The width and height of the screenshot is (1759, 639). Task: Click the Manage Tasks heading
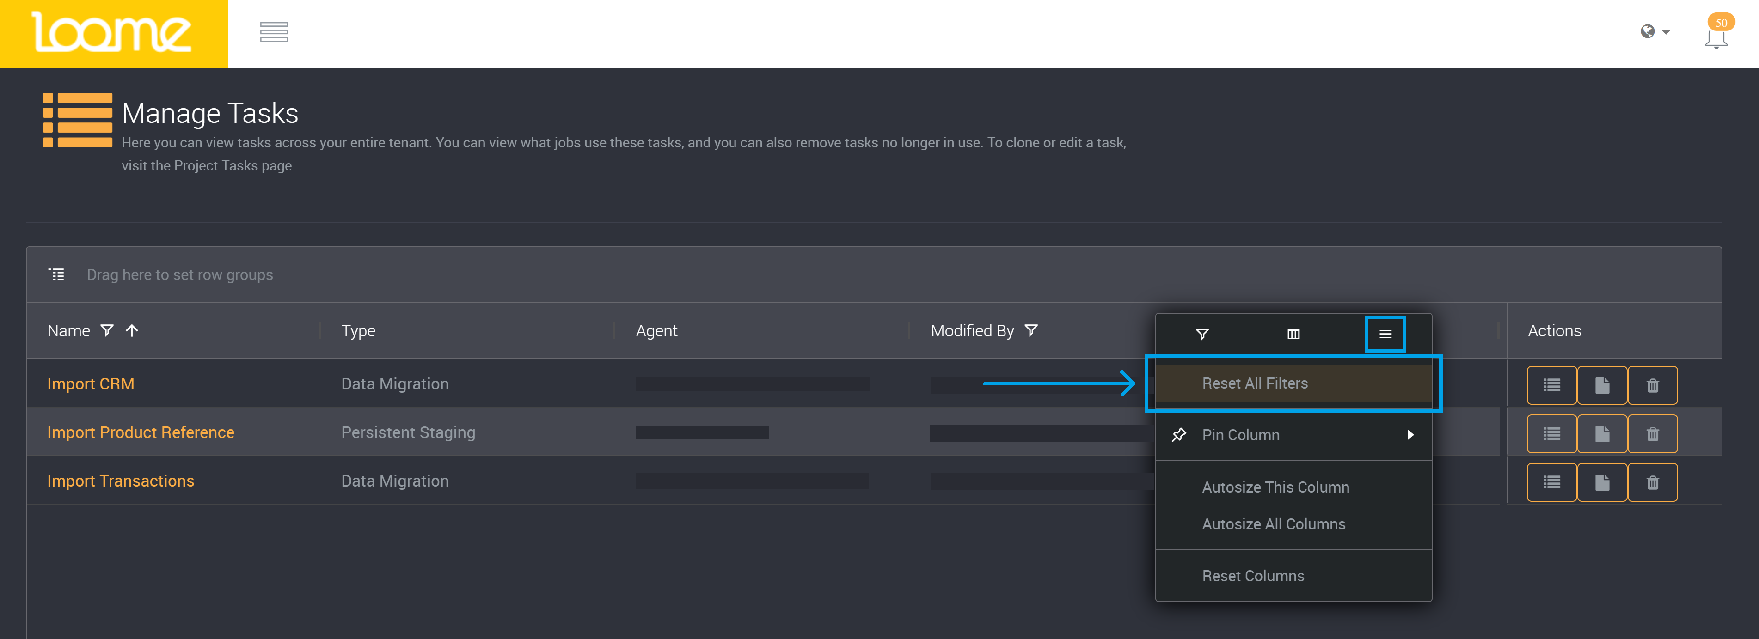pos(210,113)
